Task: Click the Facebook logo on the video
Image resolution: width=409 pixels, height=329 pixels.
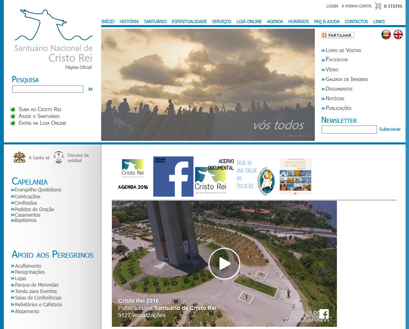Action: tap(324, 314)
